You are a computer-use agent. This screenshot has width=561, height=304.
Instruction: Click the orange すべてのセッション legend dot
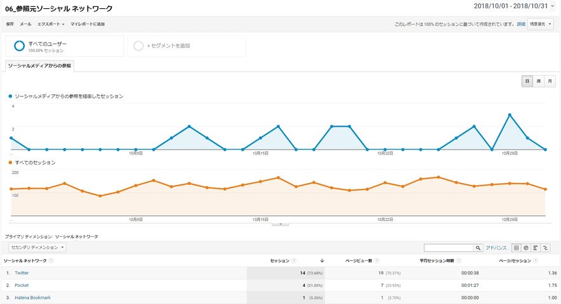pyautogui.click(x=10, y=163)
